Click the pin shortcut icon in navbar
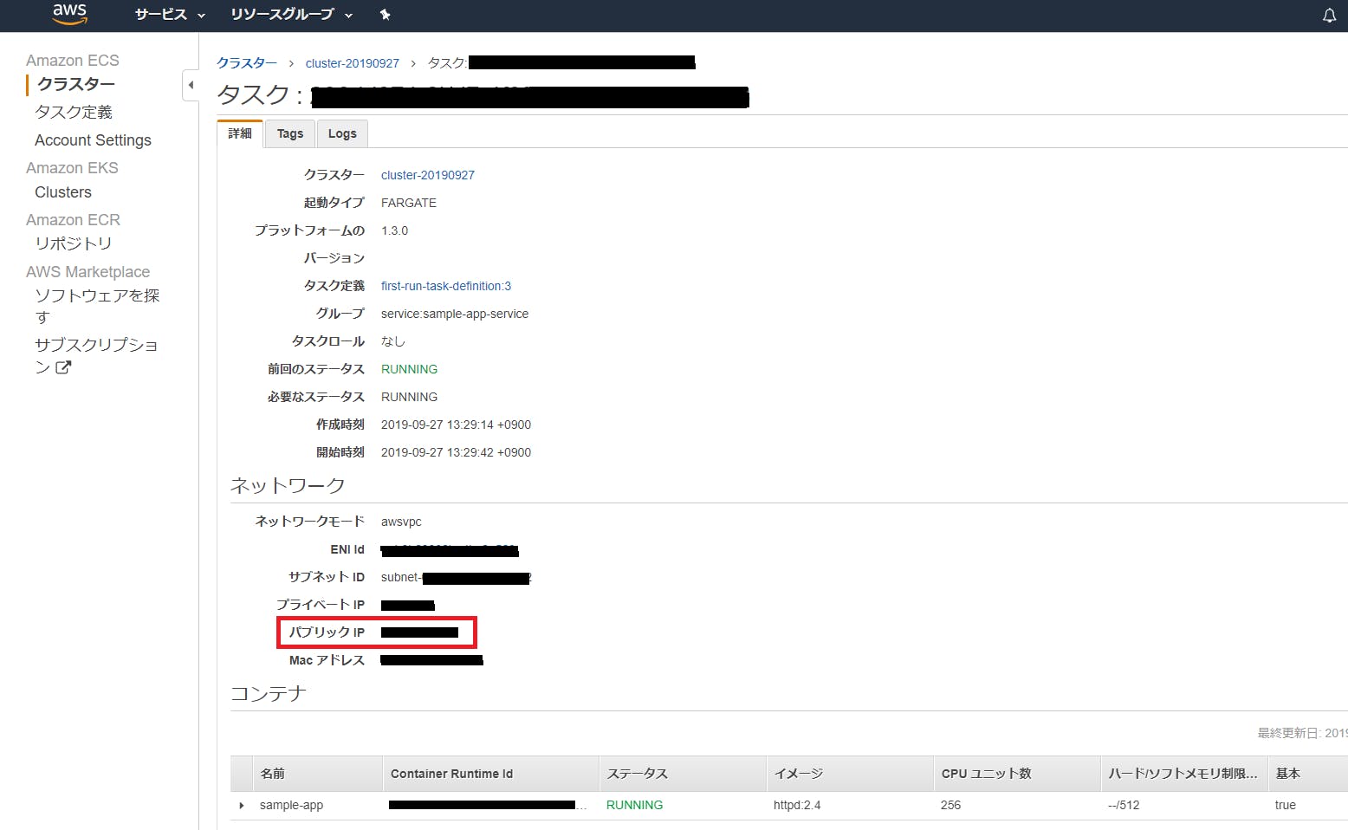This screenshot has height=830, width=1348. (386, 15)
